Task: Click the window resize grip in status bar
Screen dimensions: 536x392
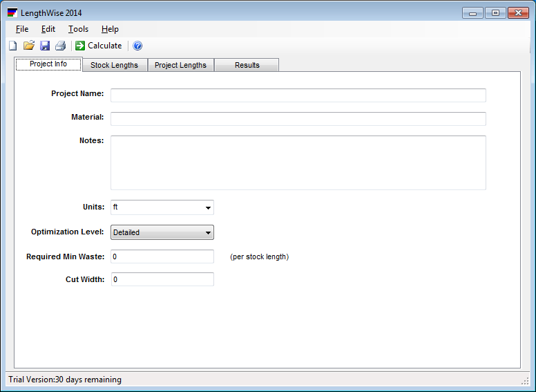Action: 525,382
